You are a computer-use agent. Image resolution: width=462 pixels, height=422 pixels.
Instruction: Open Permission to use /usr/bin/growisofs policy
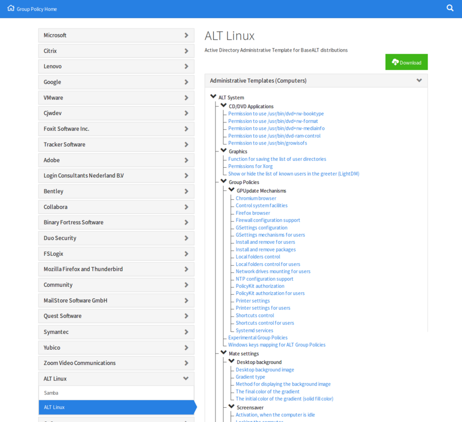click(268, 143)
